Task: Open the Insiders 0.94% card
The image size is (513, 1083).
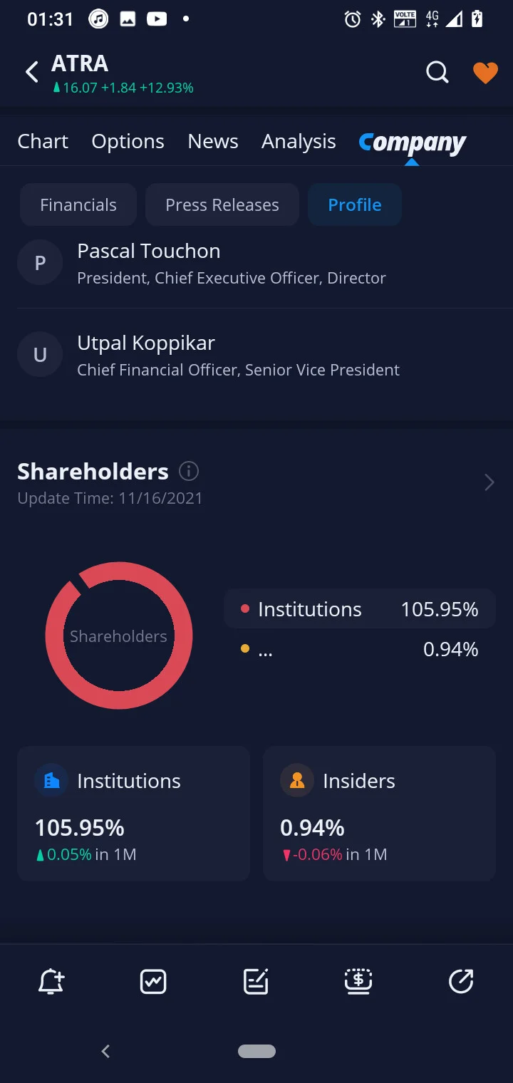Action: pos(379,814)
